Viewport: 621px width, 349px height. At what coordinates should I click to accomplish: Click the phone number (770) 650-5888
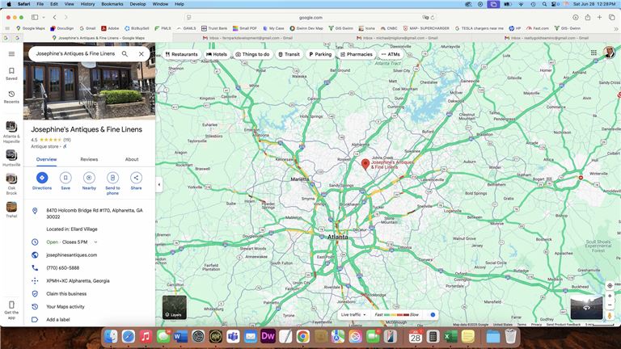[62, 268]
